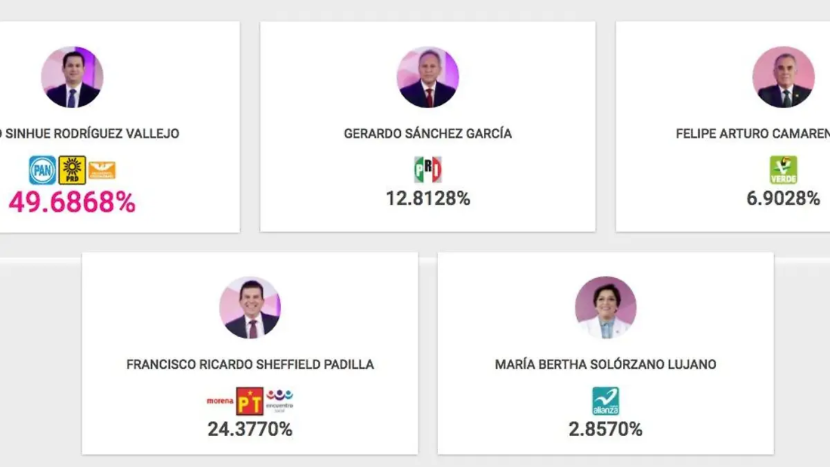Open Francisco Ricardo Sheffield Padilla's photo
Image resolution: width=830 pixels, height=467 pixels.
(250, 308)
